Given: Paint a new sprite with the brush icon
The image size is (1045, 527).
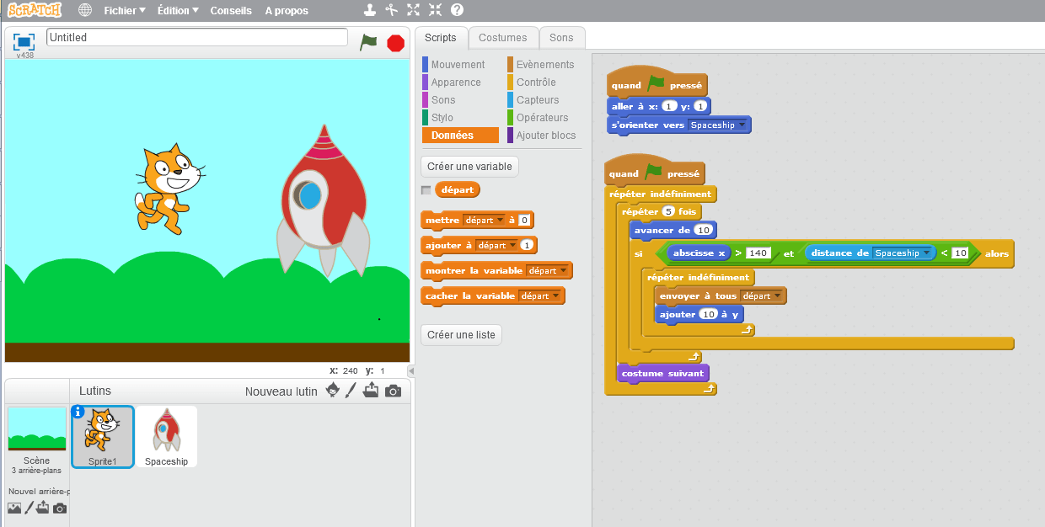Looking at the screenshot, I should (351, 391).
